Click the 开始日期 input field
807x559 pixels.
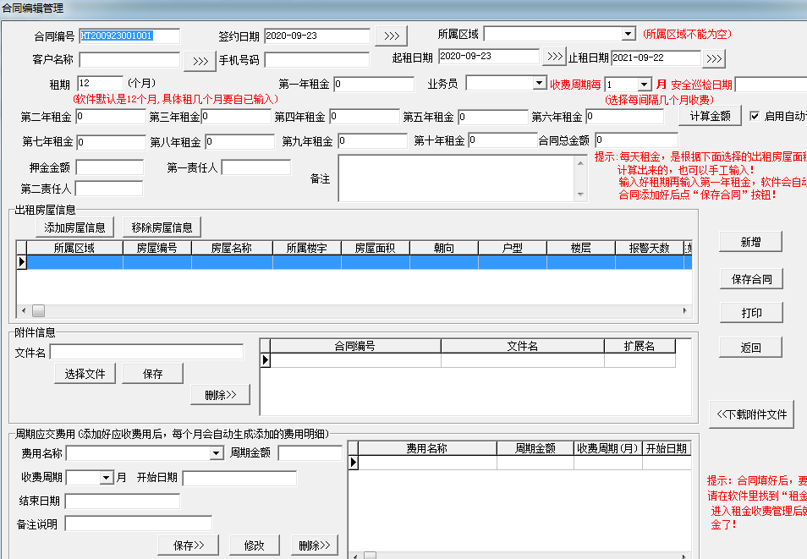coord(240,478)
